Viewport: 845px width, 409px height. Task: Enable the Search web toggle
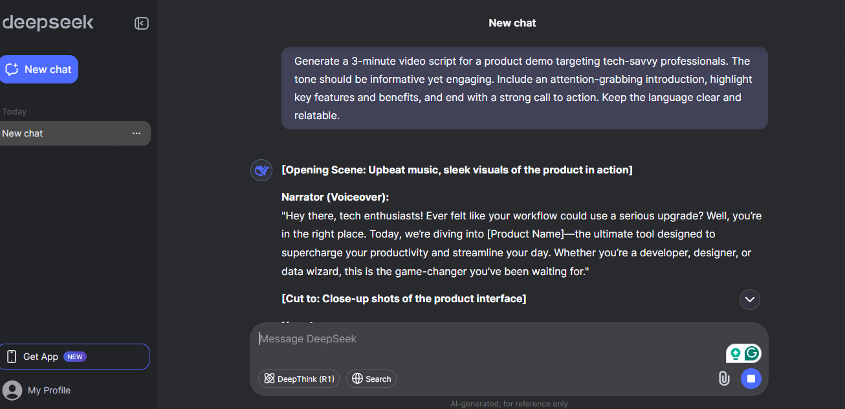[x=371, y=379]
